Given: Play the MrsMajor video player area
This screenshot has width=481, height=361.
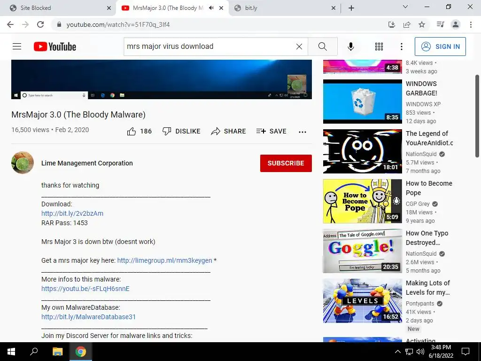Looking at the screenshot, I should point(162,79).
